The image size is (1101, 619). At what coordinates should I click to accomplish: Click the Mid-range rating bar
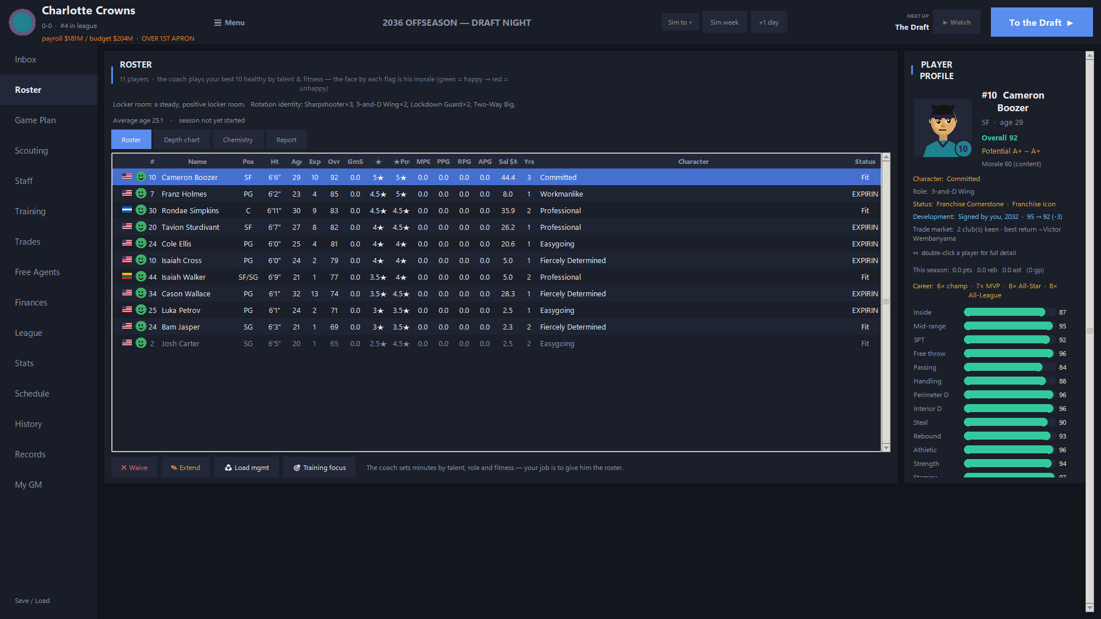click(x=1009, y=326)
